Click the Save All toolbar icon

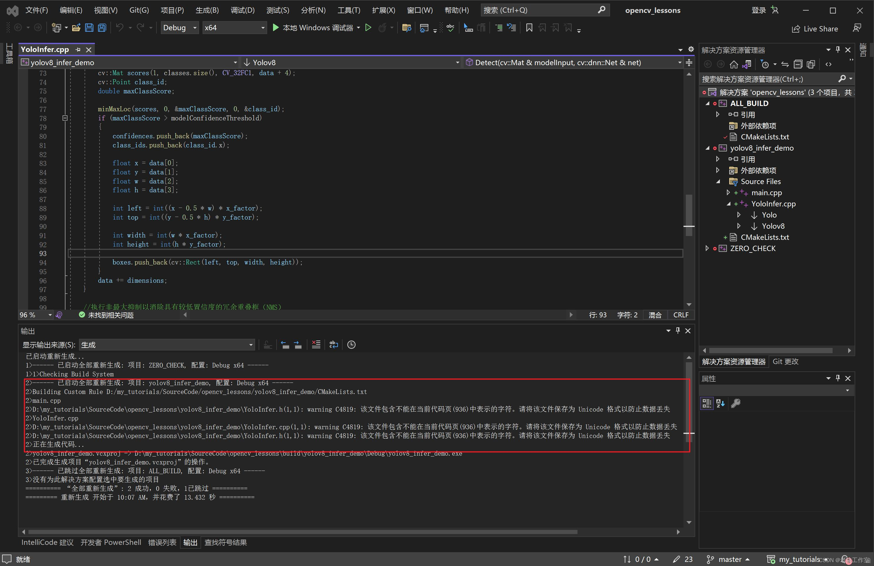(102, 28)
